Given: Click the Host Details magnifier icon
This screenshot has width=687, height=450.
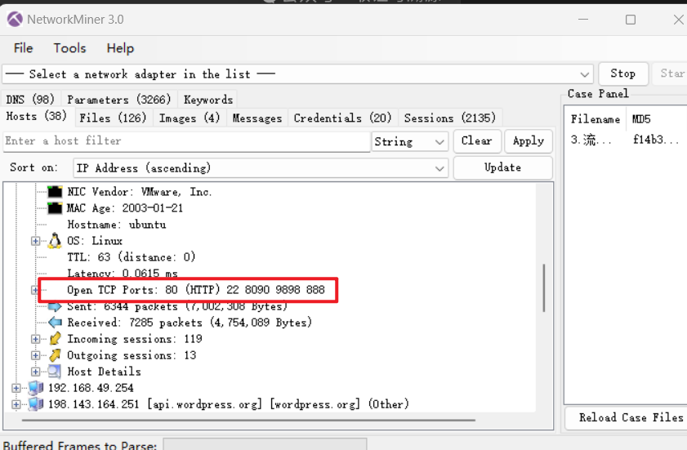Looking at the screenshot, I should [x=55, y=372].
